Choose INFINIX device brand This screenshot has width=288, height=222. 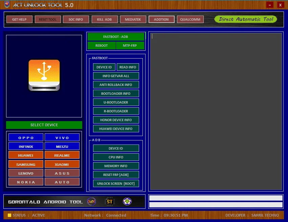click(x=26, y=147)
